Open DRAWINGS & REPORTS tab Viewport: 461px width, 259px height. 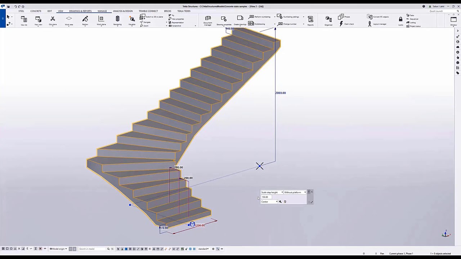(80, 11)
